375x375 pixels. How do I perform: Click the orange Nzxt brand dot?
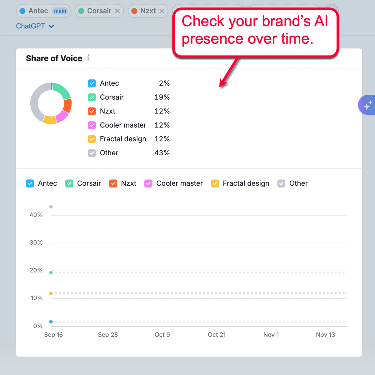pos(134,11)
